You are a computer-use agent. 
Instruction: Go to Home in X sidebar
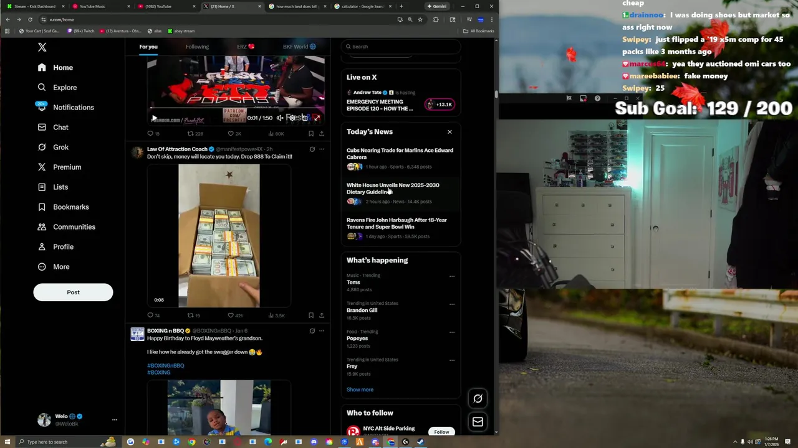coord(55,67)
